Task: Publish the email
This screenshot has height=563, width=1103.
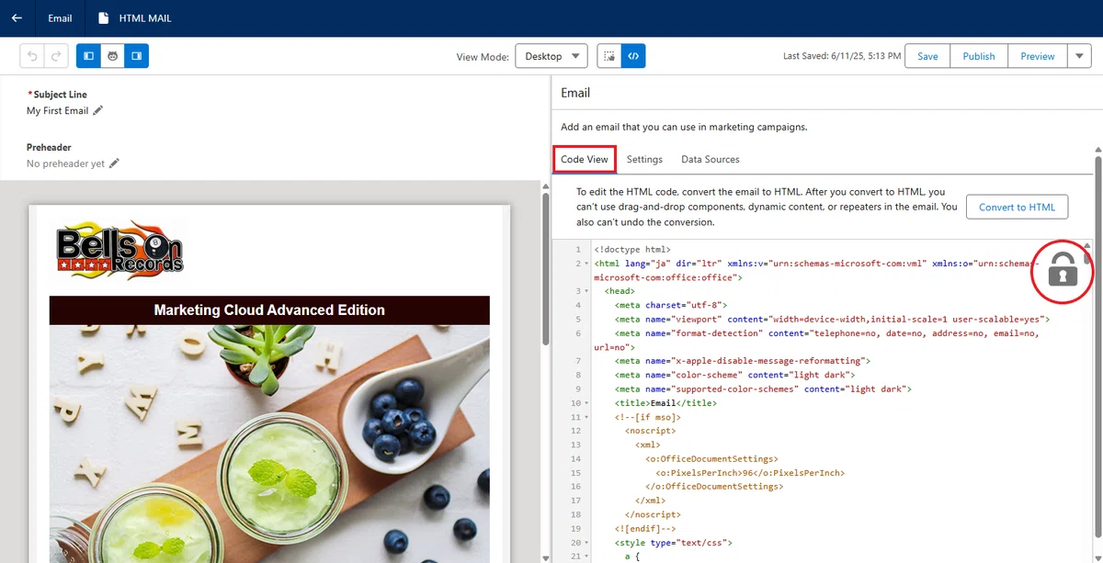Action: pyautogui.click(x=979, y=56)
